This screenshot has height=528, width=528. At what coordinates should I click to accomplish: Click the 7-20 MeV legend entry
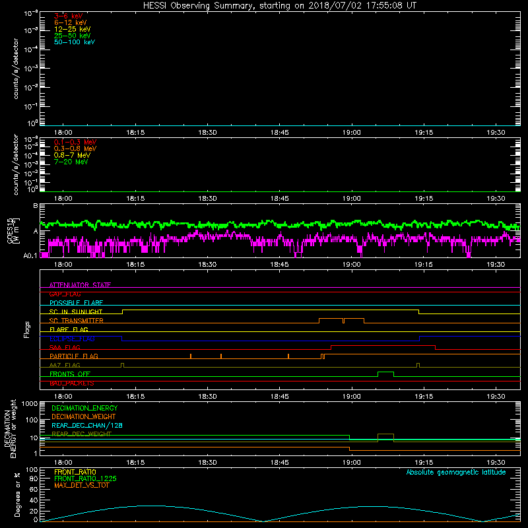pyautogui.click(x=71, y=162)
